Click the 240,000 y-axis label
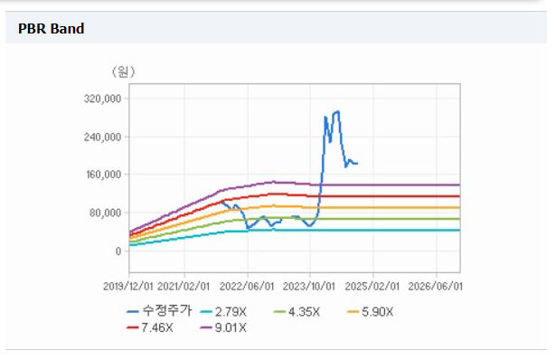 click(x=102, y=137)
